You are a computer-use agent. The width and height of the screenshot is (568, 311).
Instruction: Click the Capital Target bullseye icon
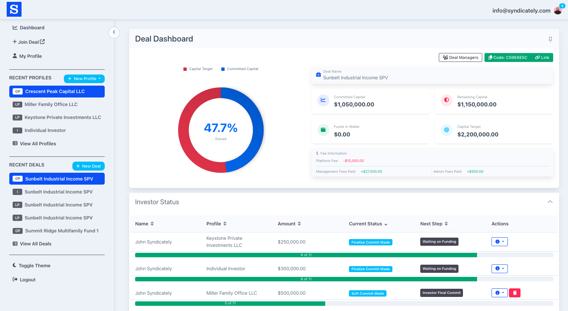point(447,130)
